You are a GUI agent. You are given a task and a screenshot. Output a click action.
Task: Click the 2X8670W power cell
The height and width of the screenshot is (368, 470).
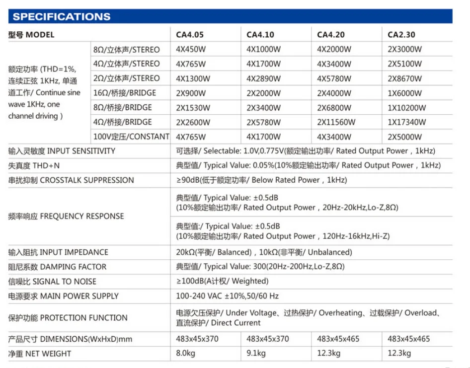404,78
